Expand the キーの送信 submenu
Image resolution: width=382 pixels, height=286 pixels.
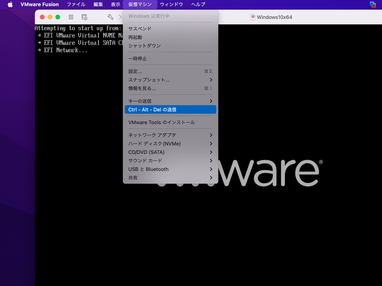click(139, 101)
